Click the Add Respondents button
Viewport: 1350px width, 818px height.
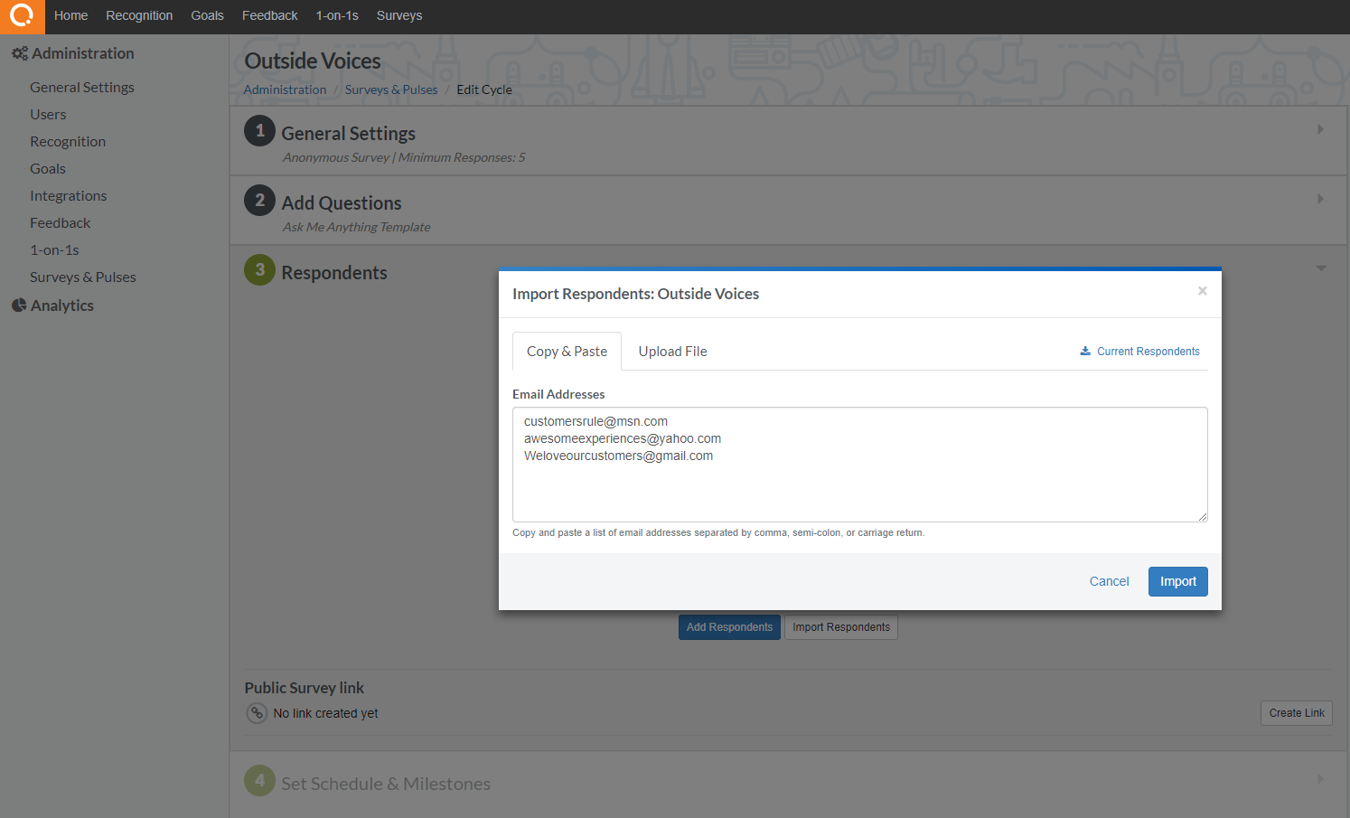(x=729, y=627)
